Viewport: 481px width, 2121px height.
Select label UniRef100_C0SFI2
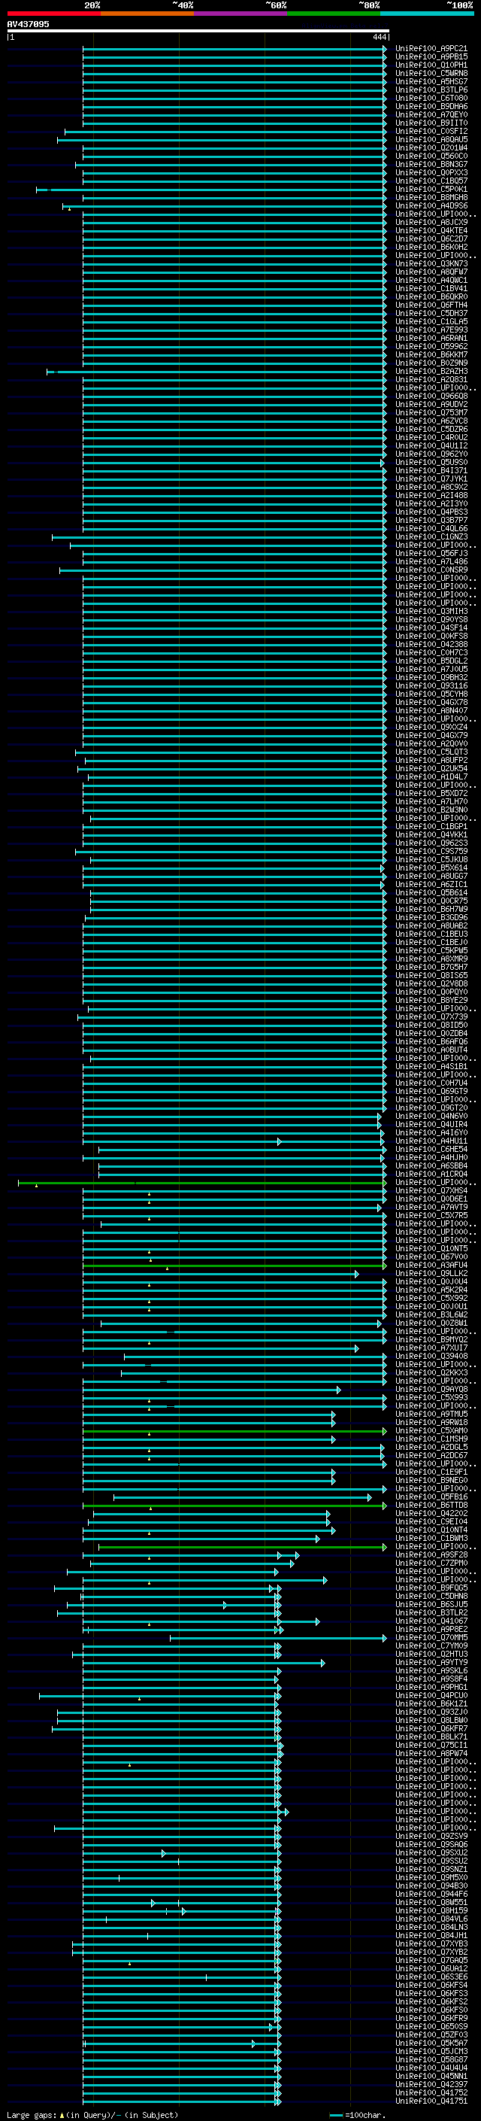[431, 131]
